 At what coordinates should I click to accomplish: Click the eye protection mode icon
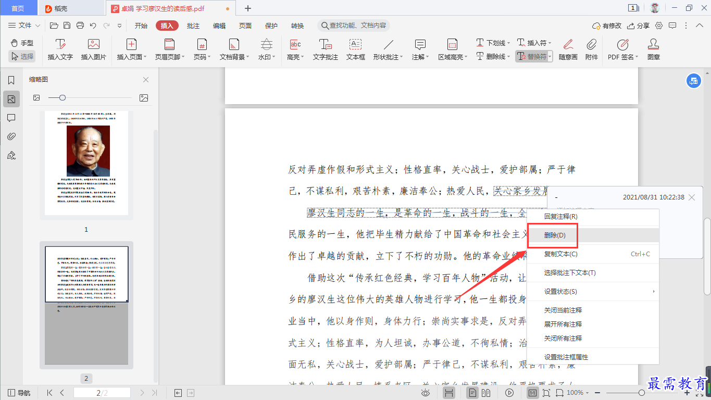click(x=426, y=393)
